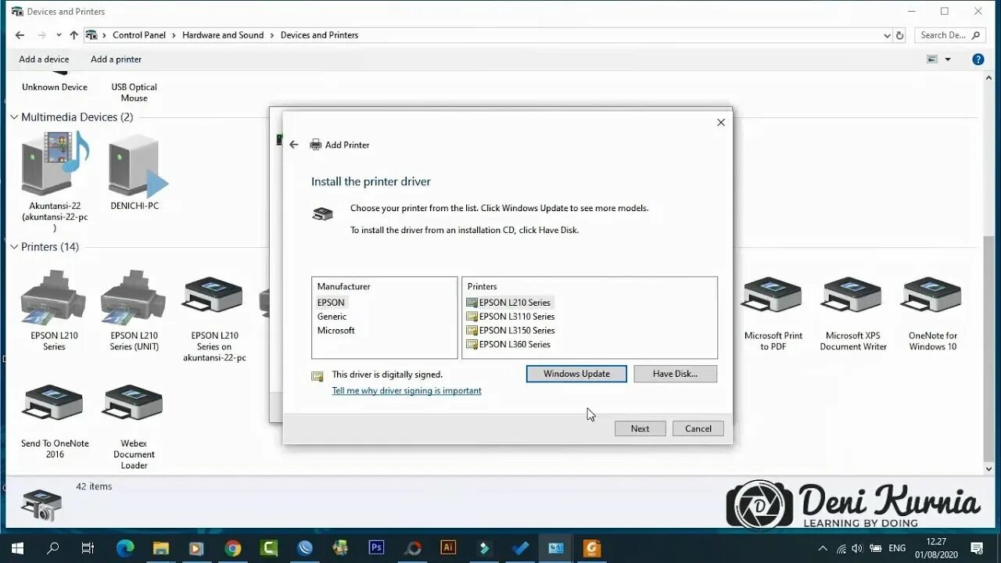Select EPSON in Manufacturer list
Image resolution: width=1001 pixels, height=563 pixels.
331,303
